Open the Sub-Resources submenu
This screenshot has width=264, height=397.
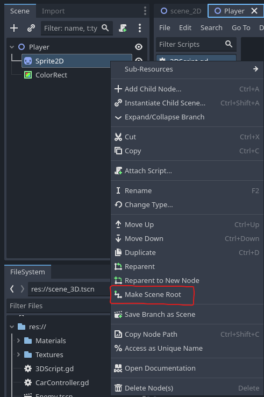(x=187, y=69)
